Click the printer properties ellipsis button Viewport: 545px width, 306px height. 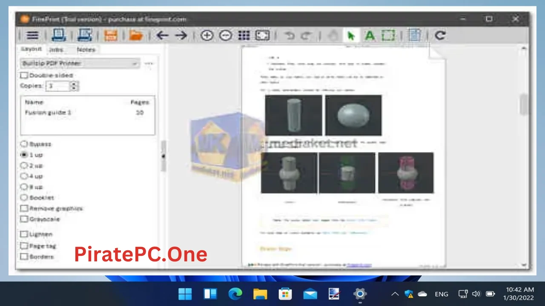click(x=149, y=63)
